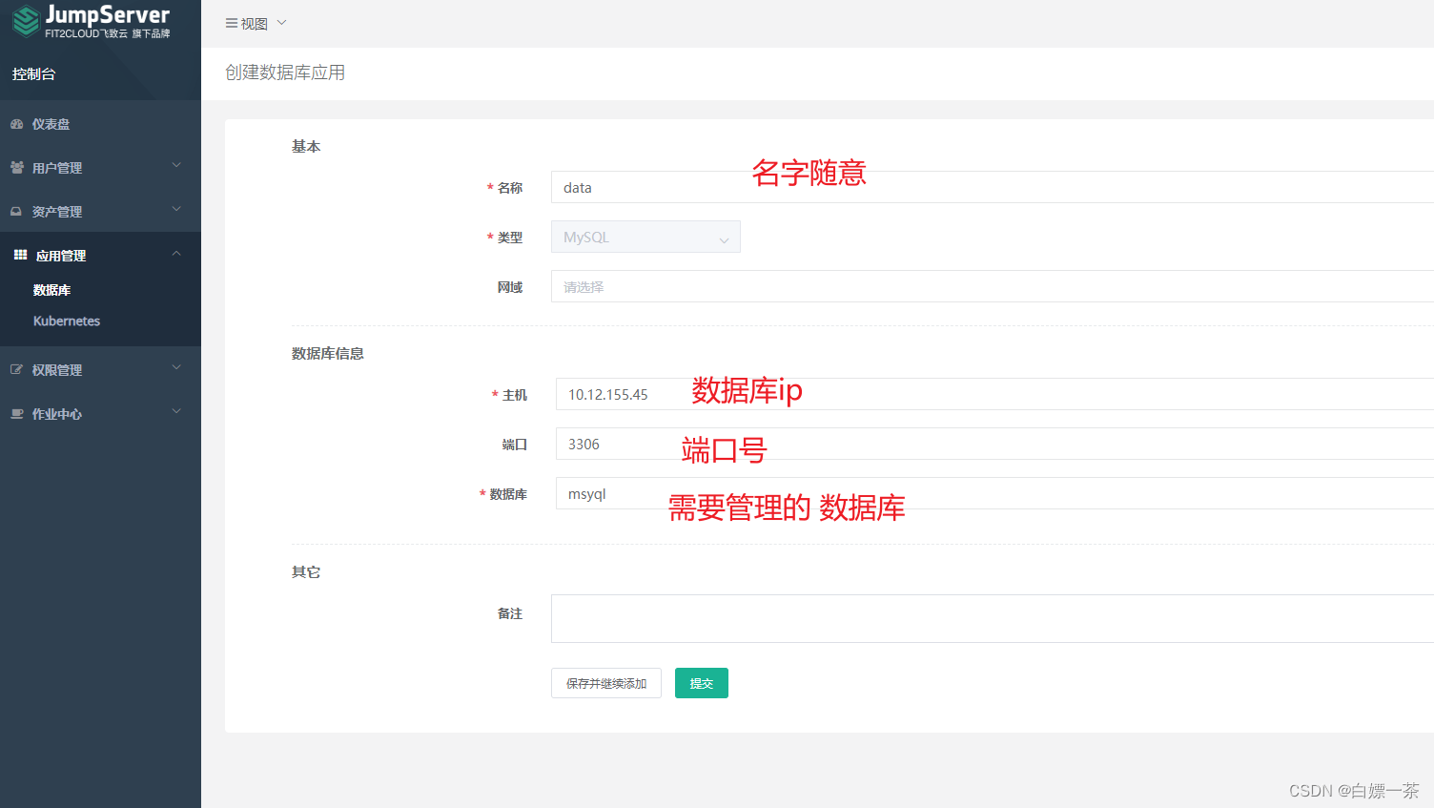This screenshot has width=1434, height=808.
Task: Click the dashboard gauge icon
Action: pos(16,124)
